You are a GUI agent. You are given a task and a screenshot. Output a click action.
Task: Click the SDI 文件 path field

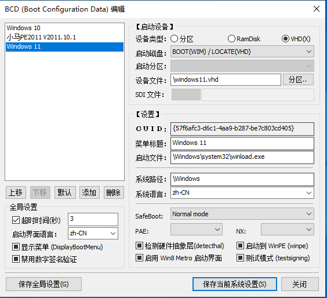[258, 95]
